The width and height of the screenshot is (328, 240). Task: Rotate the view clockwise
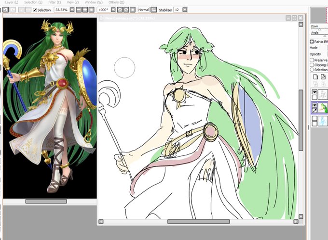click(126, 10)
